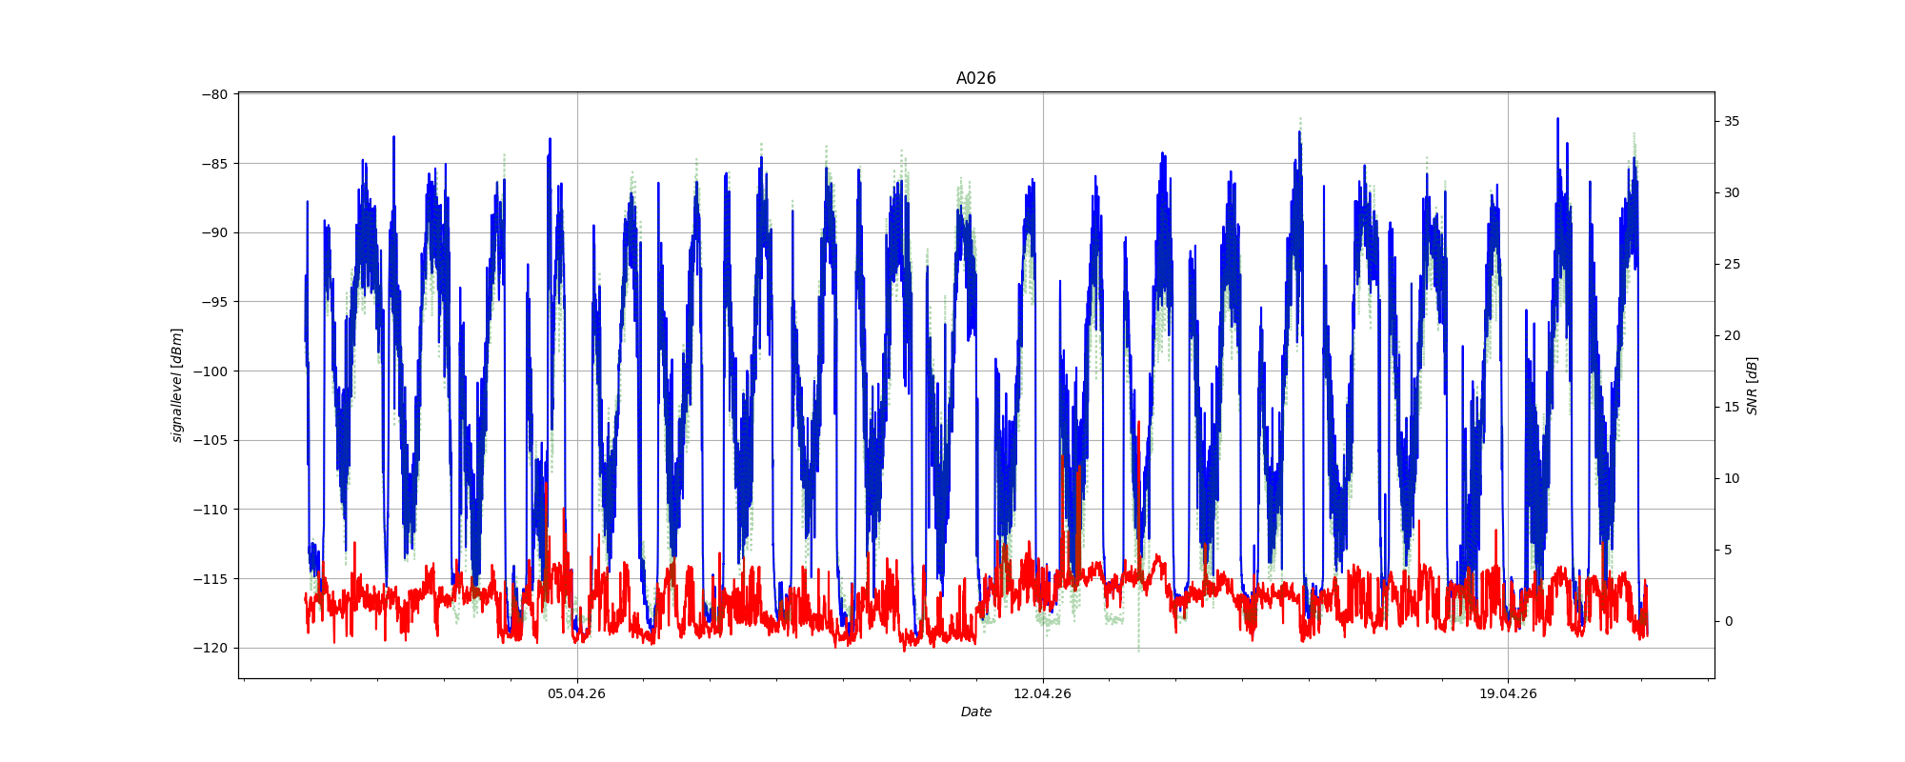Click the −110 left axis tick label
The height and width of the screenshot is (762, 1905).
(x=211, y=510)
